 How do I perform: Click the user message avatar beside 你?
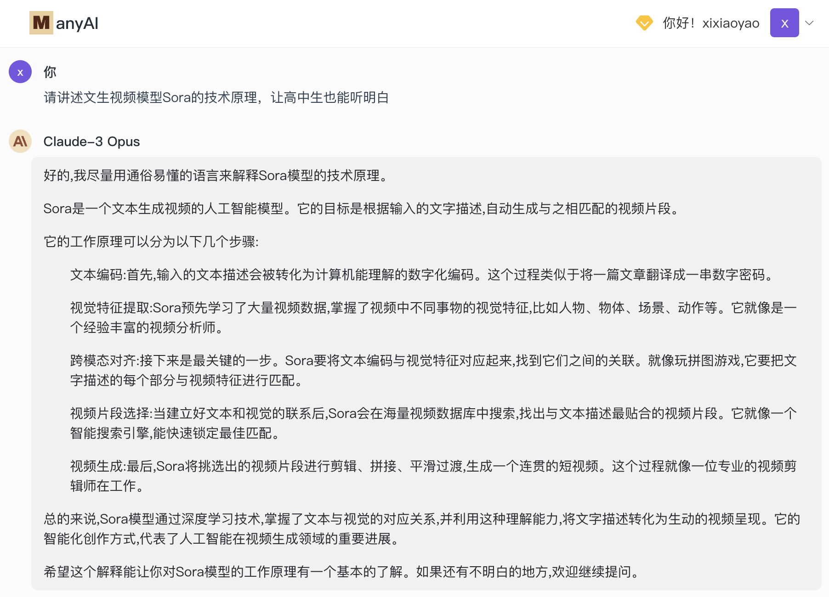(20, 72)
